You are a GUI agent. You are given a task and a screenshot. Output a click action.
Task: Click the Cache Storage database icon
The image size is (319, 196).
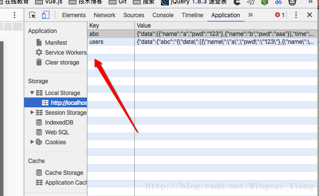(39, 173)
